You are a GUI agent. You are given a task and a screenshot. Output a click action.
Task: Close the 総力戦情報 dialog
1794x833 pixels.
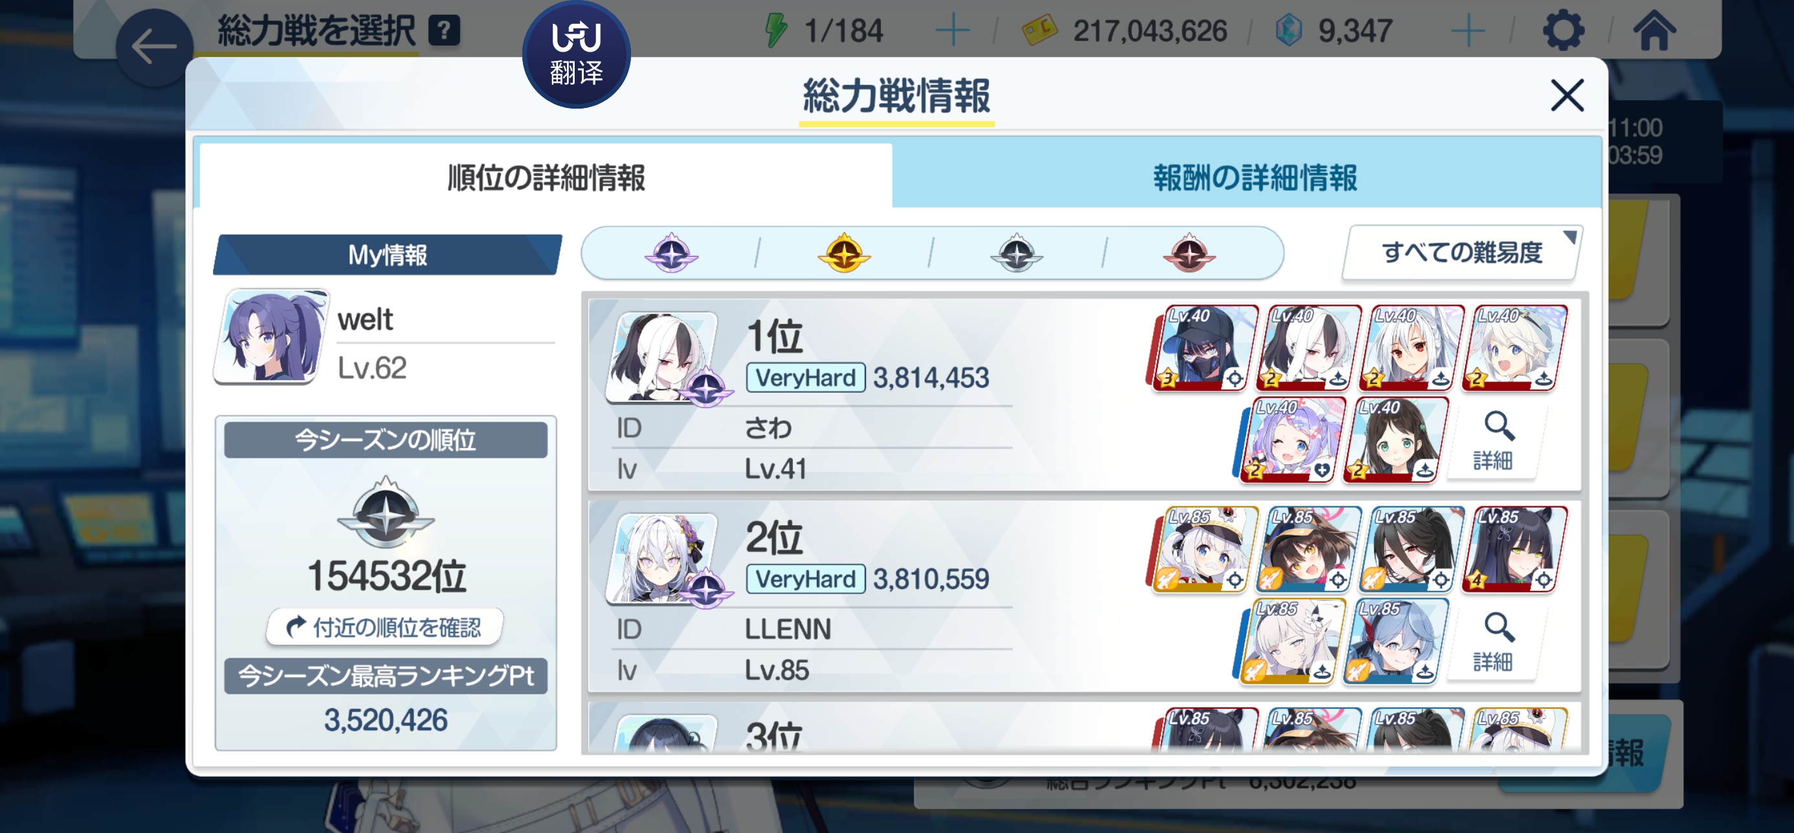tap(1567, 95)
